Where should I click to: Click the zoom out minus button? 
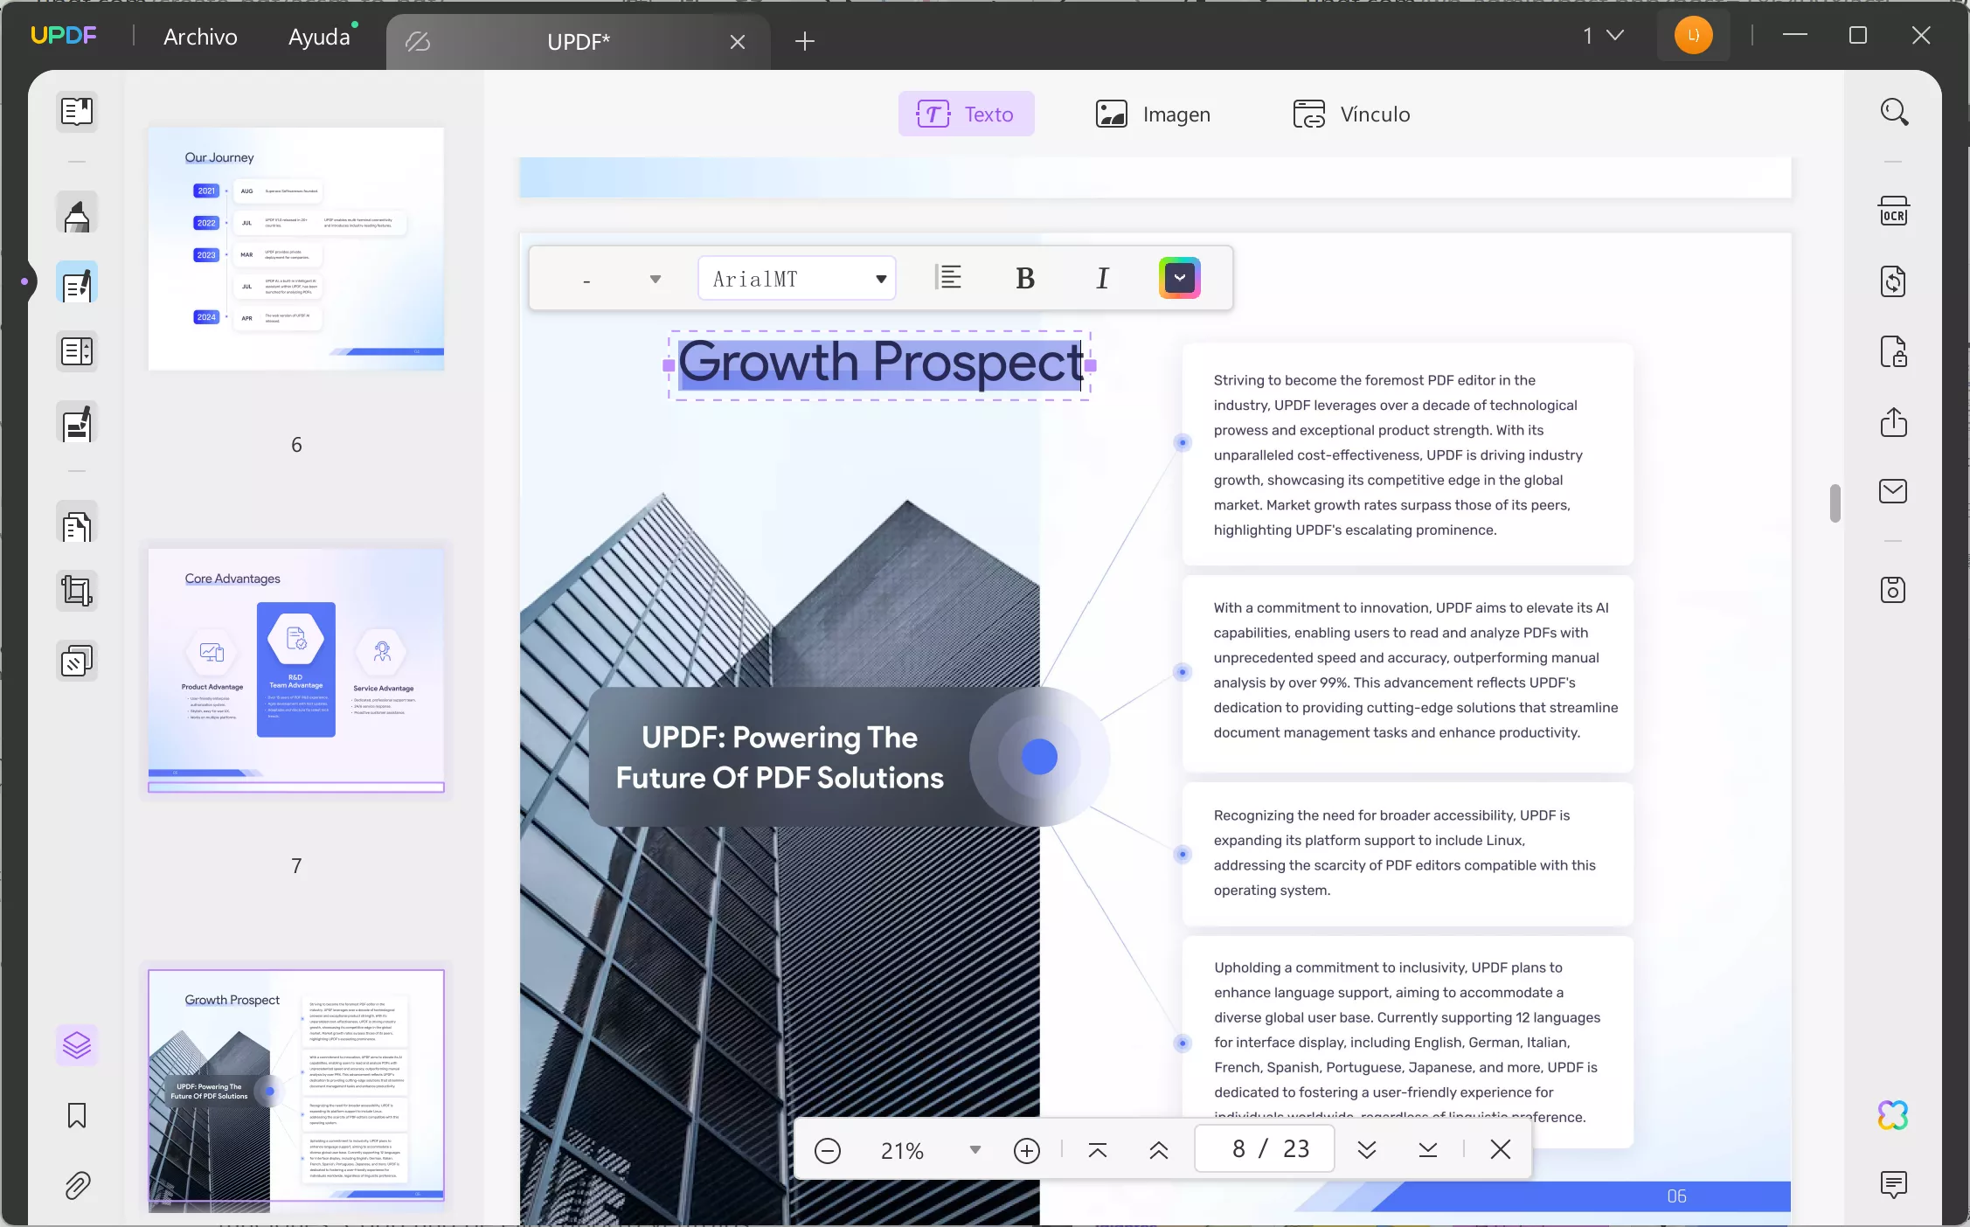[827, 1150]
